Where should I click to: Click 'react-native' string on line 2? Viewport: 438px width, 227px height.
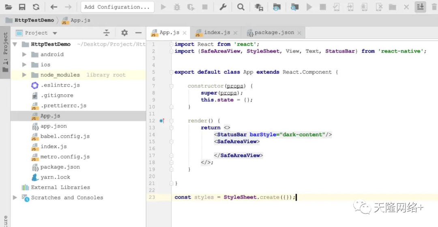click(401, 51)
